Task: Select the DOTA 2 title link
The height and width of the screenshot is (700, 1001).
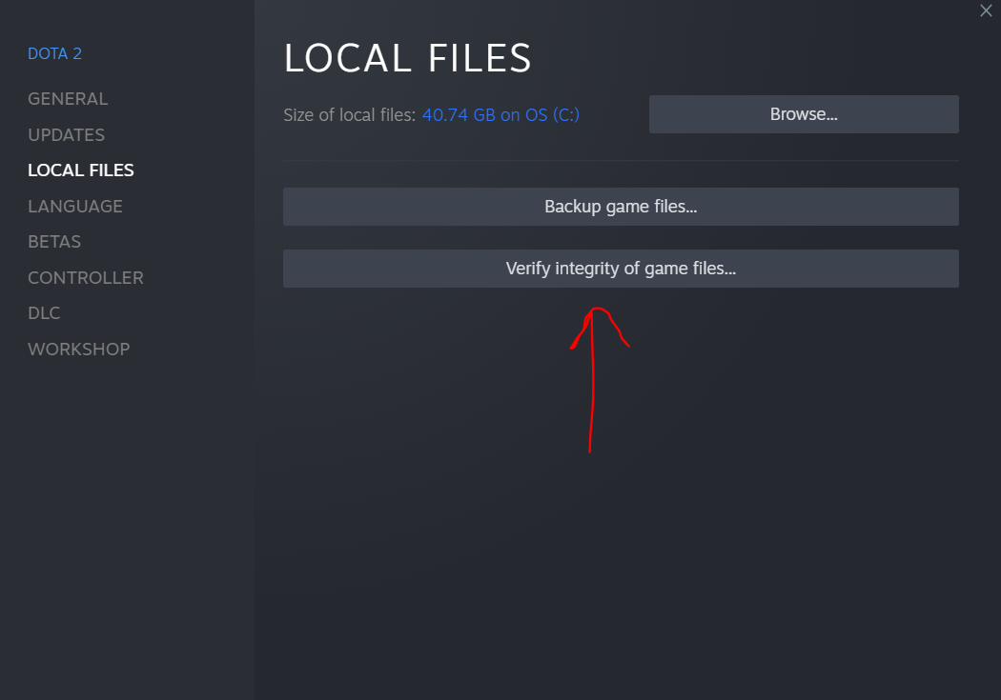Action: pos(54,53)
